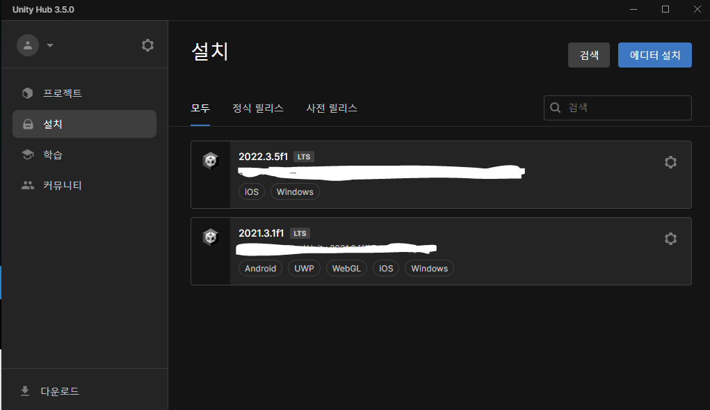Viewport: 710px width, 410px height.
Task: Expand the account dropdown arrow
Action: pyautogui.click(x=50, y=45)
